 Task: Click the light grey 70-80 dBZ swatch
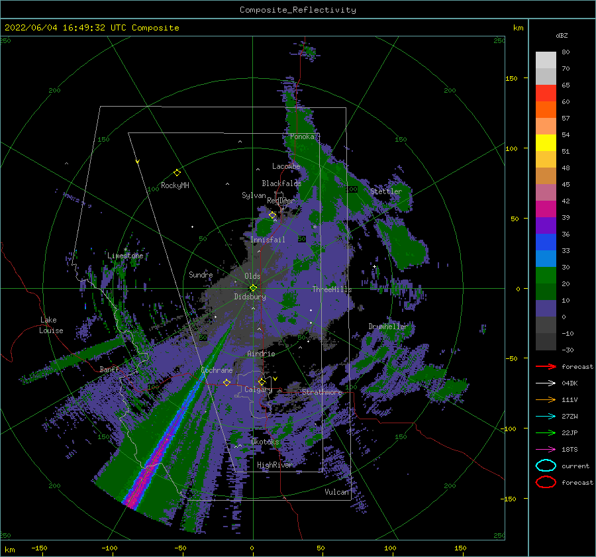(546, 60)
